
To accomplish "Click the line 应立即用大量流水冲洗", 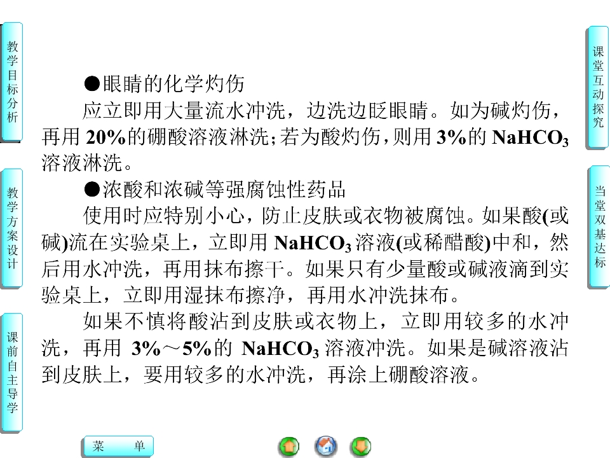I will point(184,111).
